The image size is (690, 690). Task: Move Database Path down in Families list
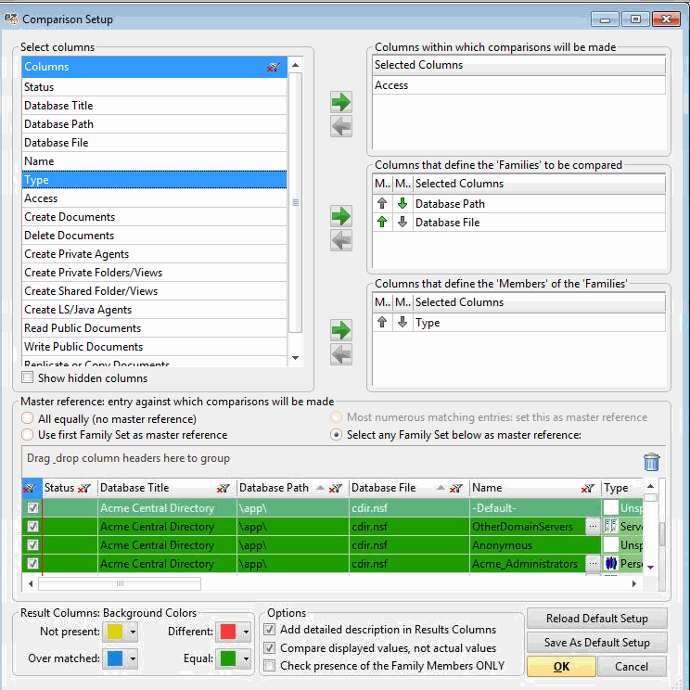[x=402, y=204]
